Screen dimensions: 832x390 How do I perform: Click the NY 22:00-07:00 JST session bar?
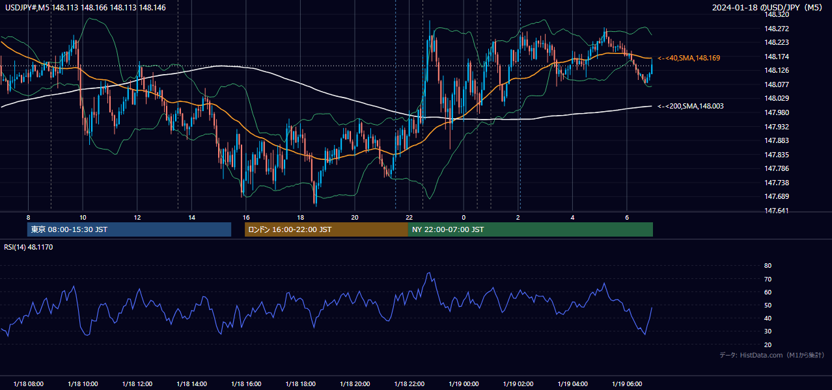(531, 229)
